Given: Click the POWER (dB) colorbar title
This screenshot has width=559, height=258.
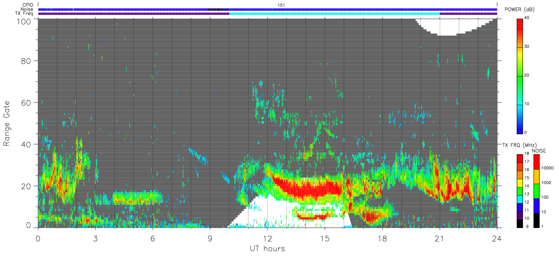Looking at the screenshot, I should click(520, 10).
